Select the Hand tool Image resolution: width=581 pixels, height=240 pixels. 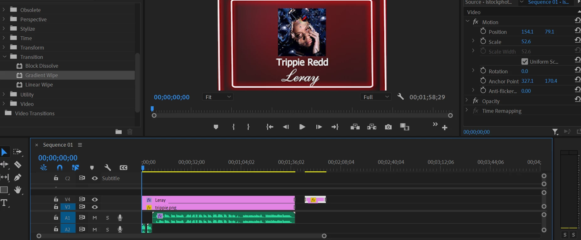(18, 190)
